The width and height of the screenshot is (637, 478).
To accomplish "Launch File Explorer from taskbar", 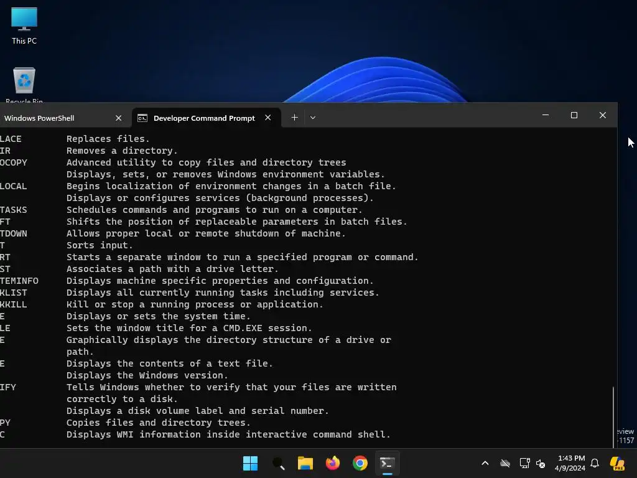I will tap(305, 463).
